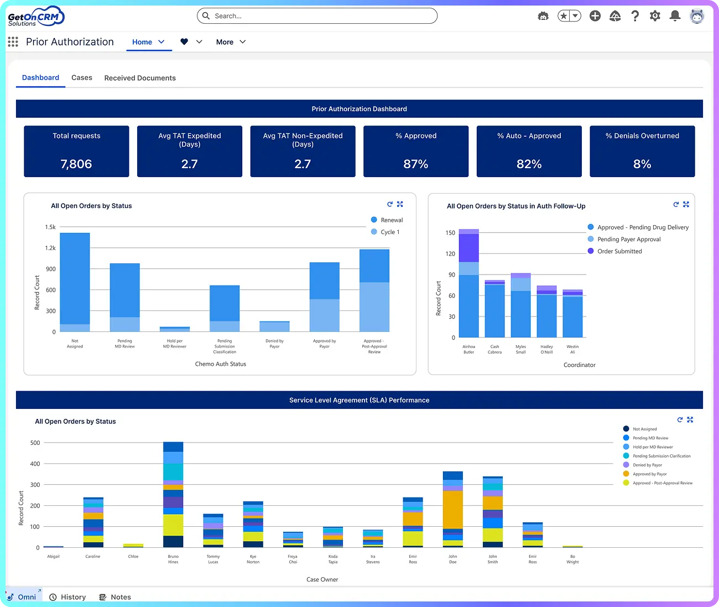Open the Home tab dropdown chevron
Viewport: 719px width, 607px height.
point(162,41)
